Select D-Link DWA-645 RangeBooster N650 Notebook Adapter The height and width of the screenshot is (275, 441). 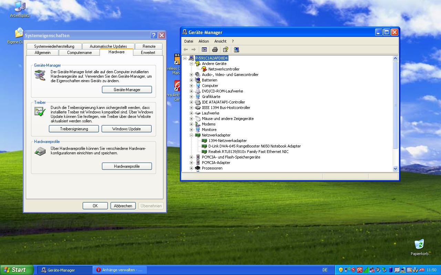[255, 146]
